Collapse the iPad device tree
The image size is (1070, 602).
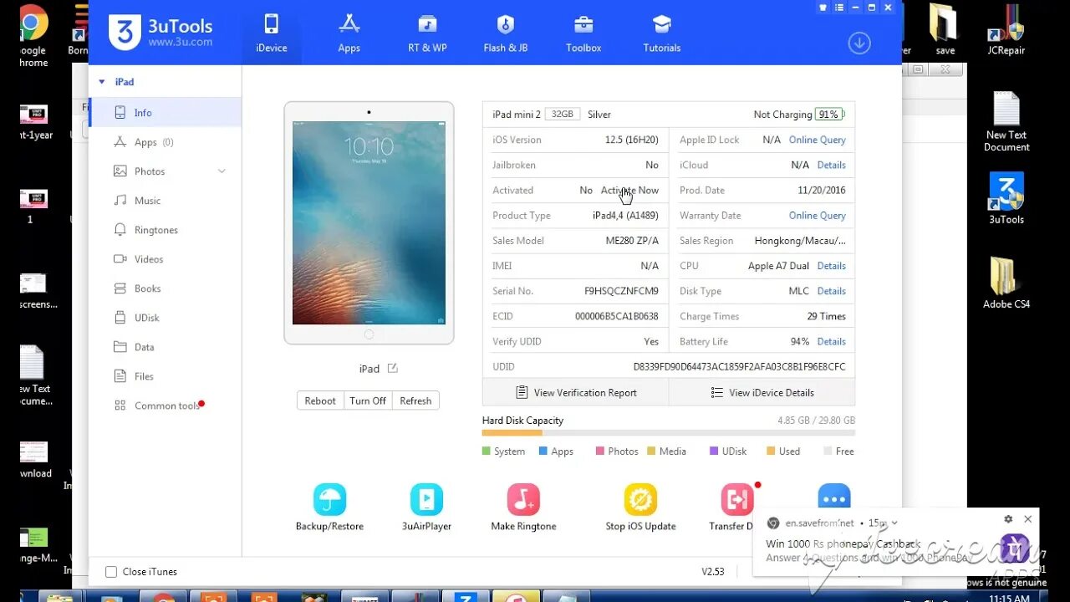click(x=102, y=82)
